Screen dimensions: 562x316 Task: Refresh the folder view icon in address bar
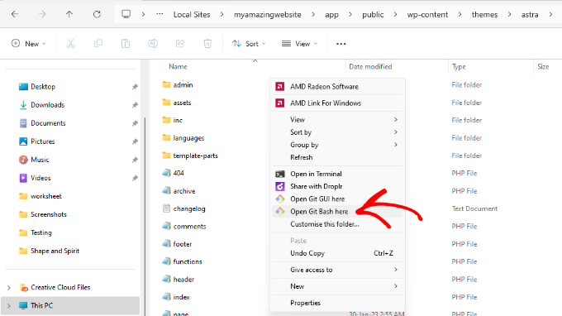tap(97, 14)
